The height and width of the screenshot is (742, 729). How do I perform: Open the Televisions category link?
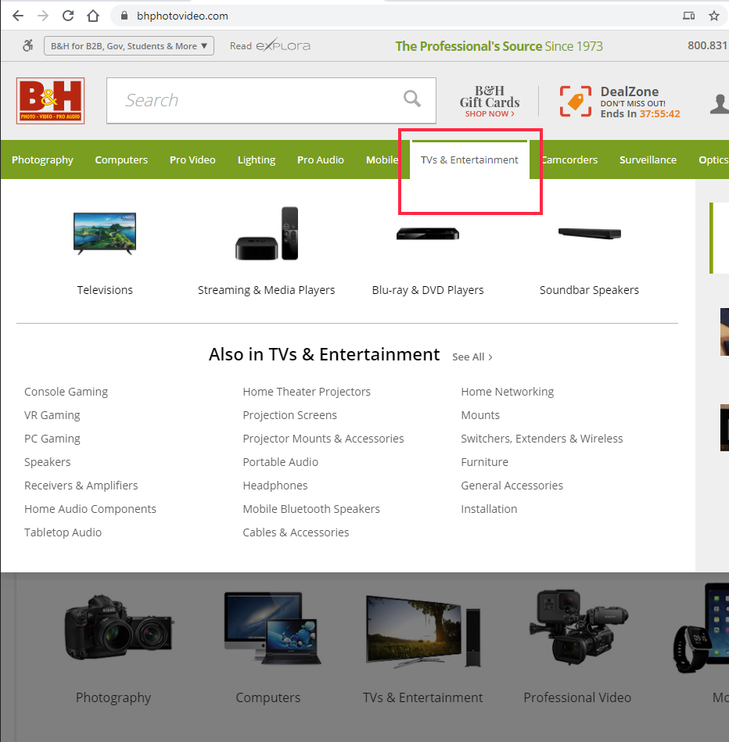105,289
